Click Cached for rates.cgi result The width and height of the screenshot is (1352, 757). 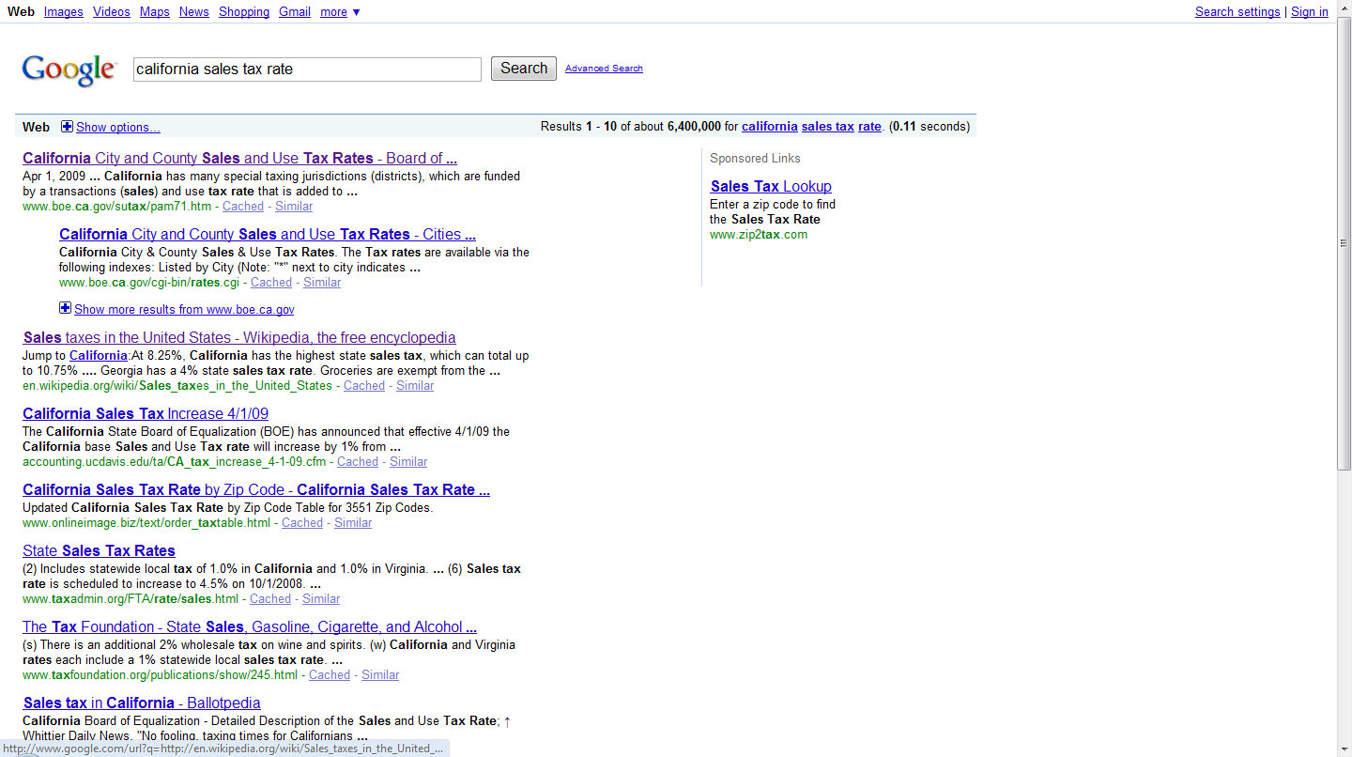[x=271, y=282]
